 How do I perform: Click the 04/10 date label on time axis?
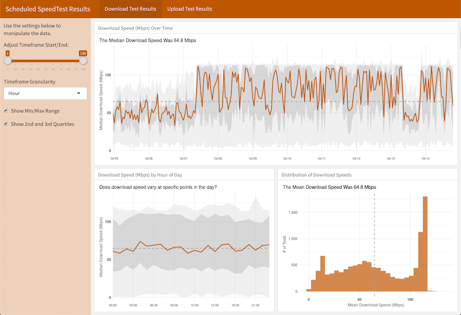click(x=287, y=158)
